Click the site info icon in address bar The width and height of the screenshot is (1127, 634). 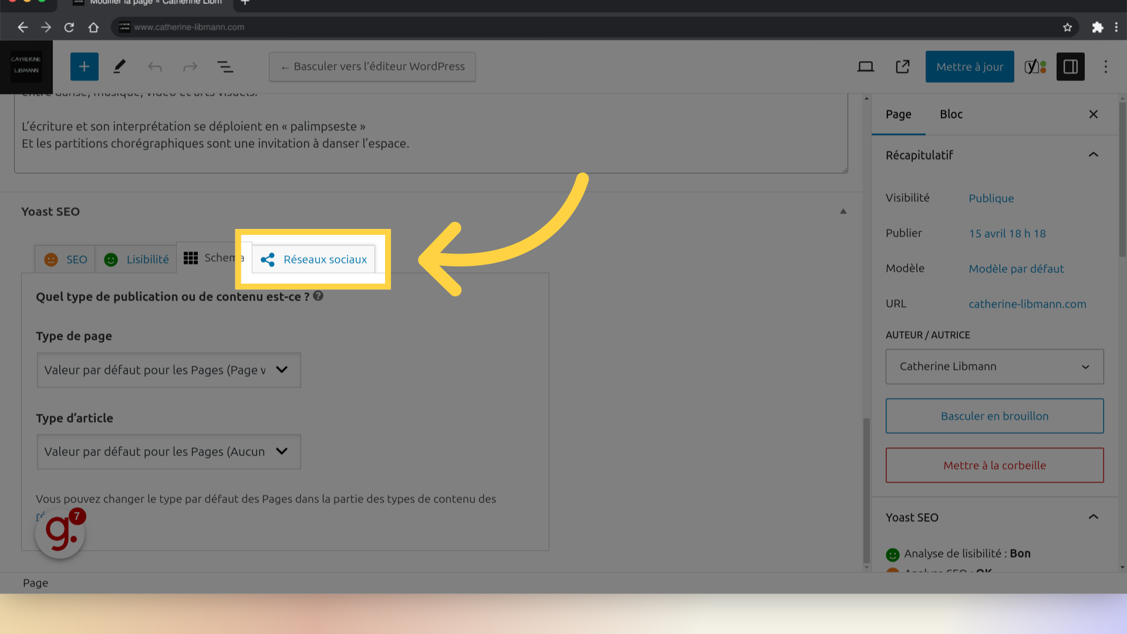pyautogui.click(x=124, y=27)
